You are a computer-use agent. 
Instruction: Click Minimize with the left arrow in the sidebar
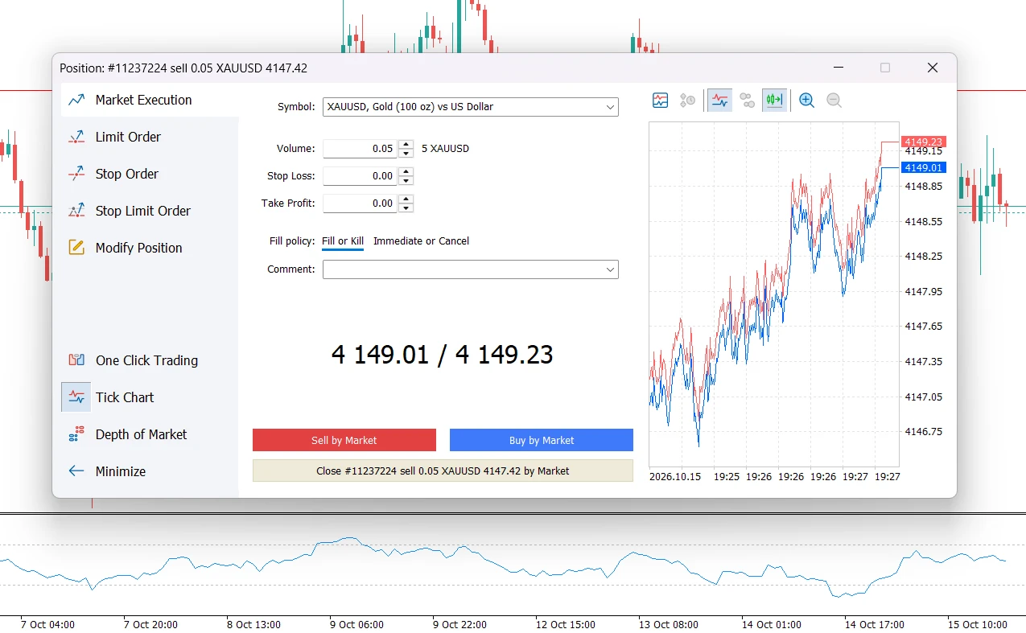pyautogui.click(x=150, y=471)
